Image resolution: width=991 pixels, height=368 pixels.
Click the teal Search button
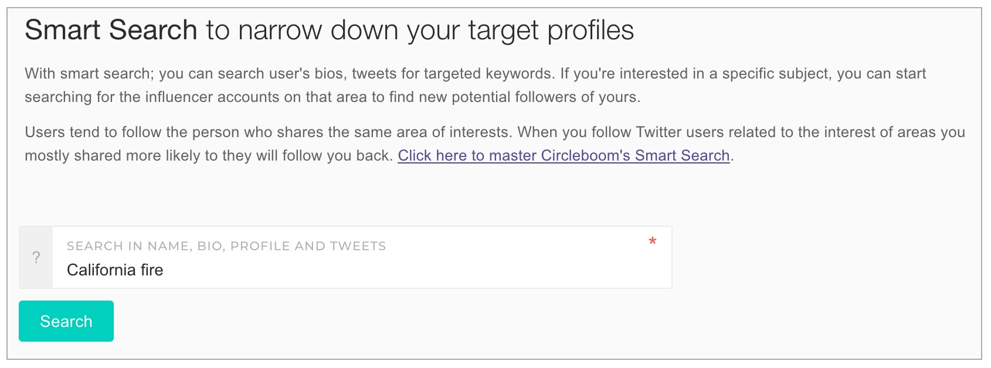[x=66, y=321]
